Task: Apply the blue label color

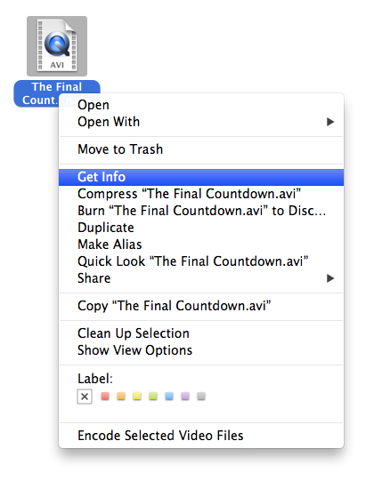Action: pyautogui.click(x=169, y=397)
